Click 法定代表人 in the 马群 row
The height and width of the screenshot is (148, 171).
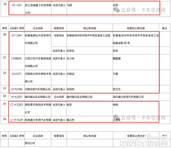(x=59, y=5)
